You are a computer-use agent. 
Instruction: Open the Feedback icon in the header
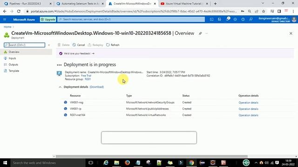point(251,19)
